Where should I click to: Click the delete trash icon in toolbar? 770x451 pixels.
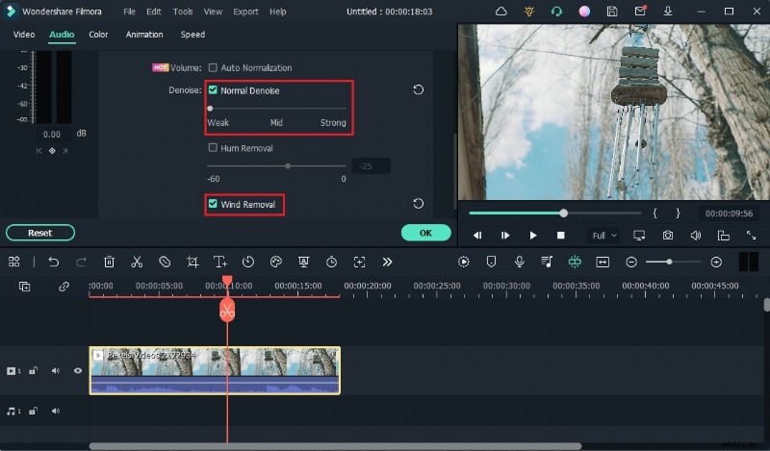109,262
